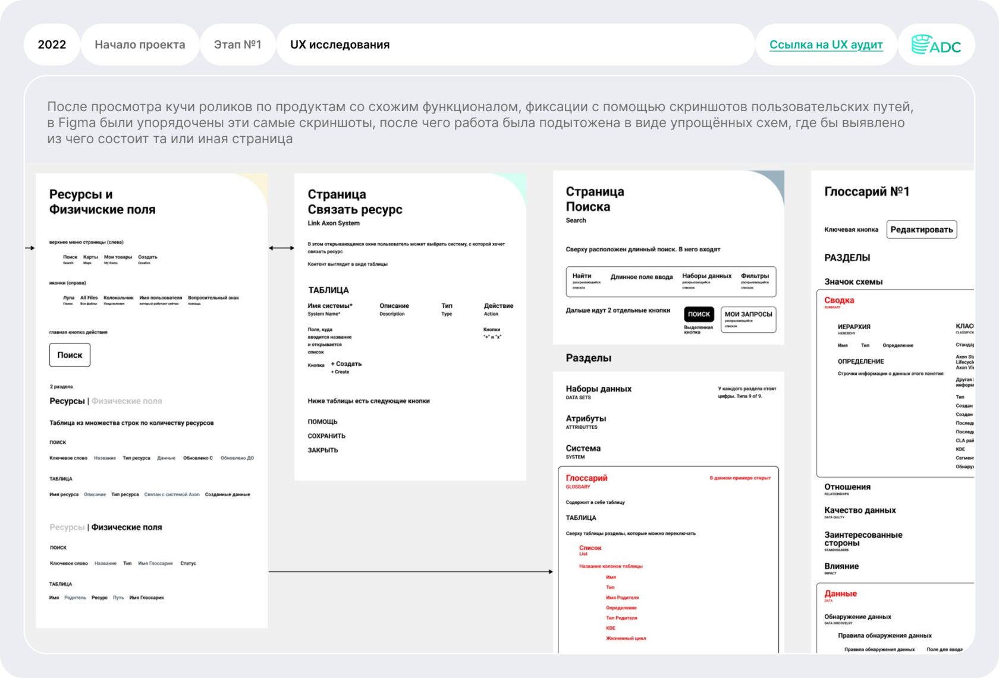
Task: Select Создать (Creative) in the top menu
Action: pyautogui.click(x=147, y=257)
